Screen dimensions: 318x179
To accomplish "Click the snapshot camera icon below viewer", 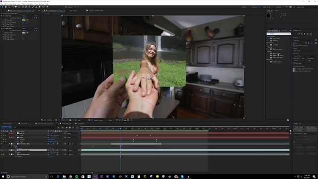I will coord(70,120).
